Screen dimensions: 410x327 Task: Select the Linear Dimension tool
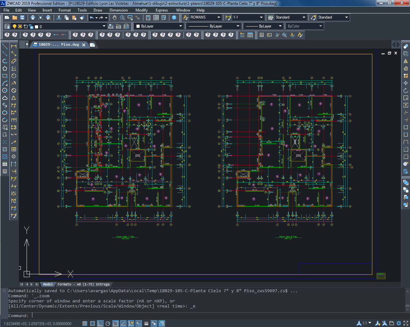coord(14,46)
